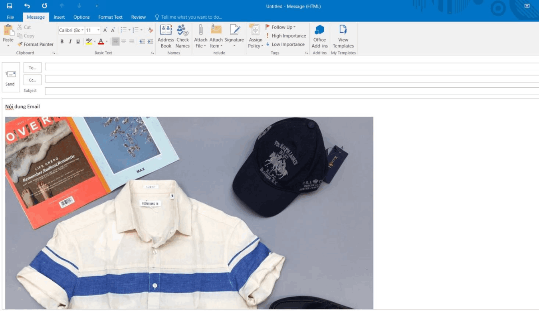
Task: Center the text
Action: 123,41
